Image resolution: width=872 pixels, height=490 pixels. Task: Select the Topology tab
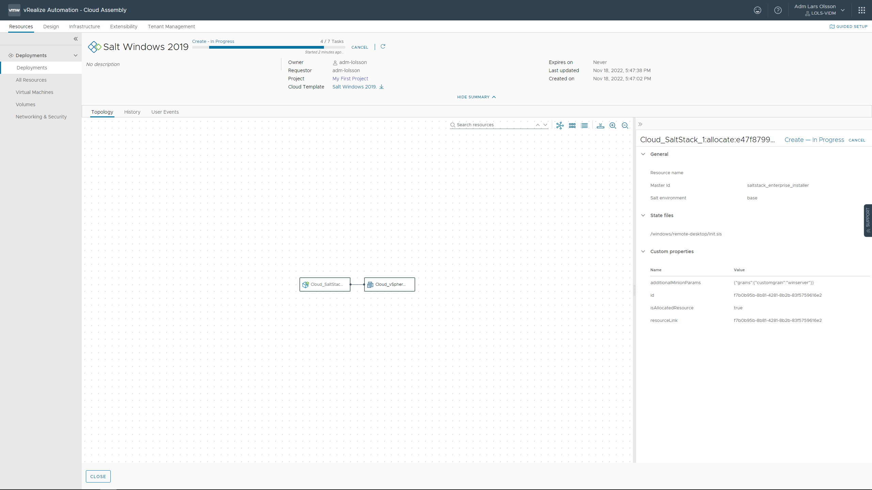click(102, 112)
